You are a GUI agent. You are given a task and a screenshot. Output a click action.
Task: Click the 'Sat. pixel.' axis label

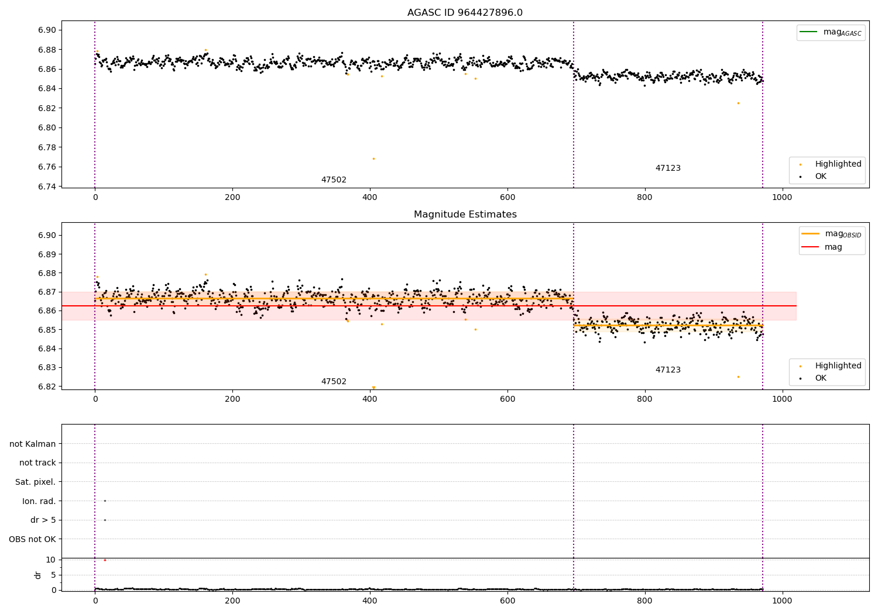36,482
